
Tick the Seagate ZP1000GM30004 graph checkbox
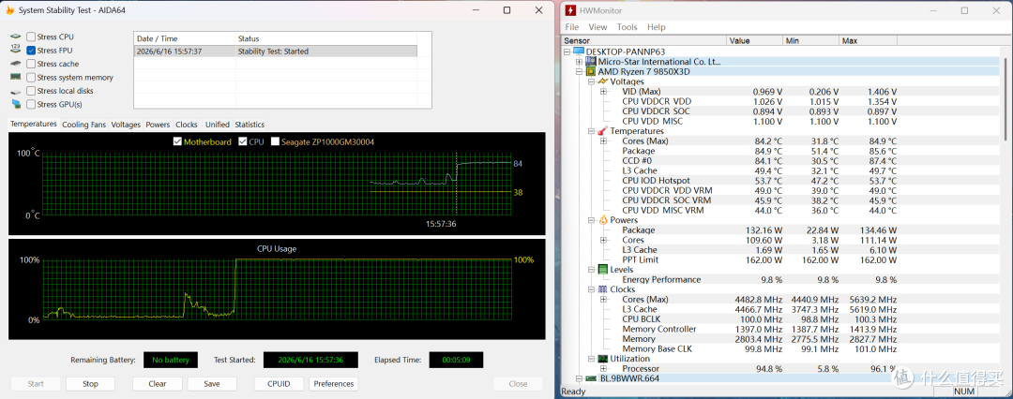click(275, 142)
